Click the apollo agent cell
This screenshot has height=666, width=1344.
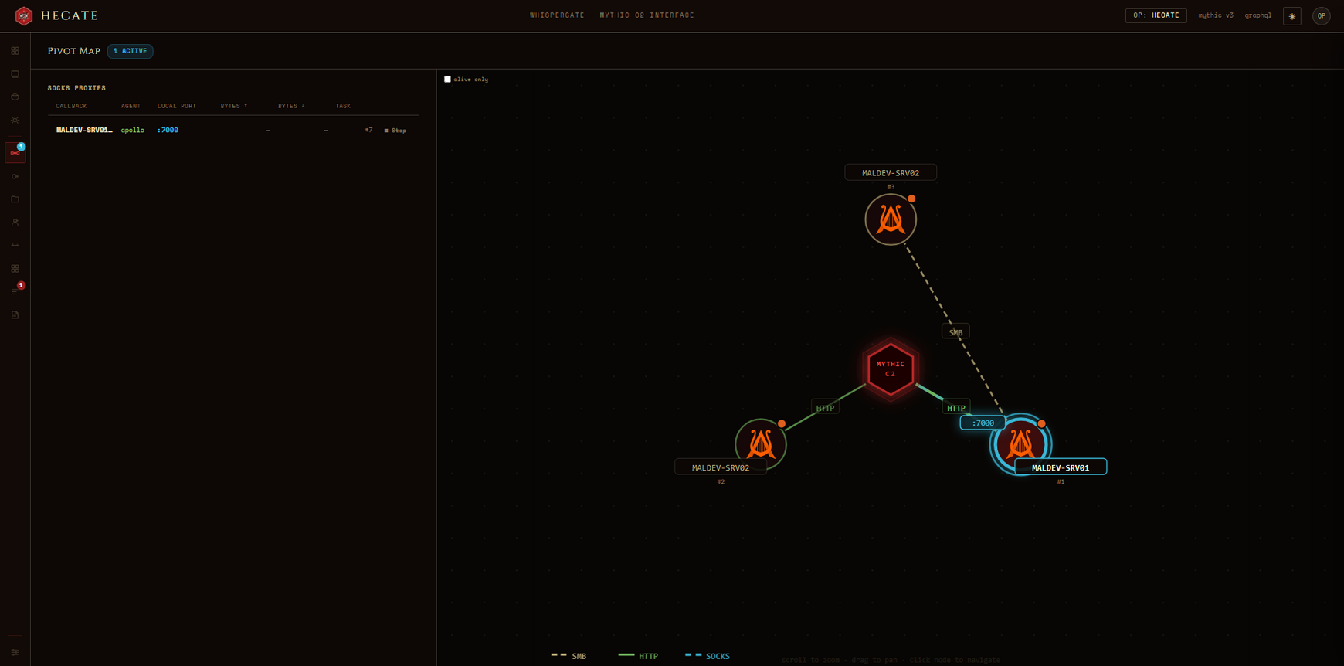pyautogui.click(x=132, y=131)
